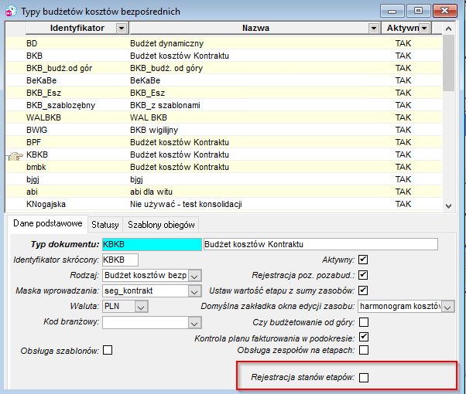Select the WALBKB row
Image resolution: width=466 pixels, height=394 pixels.
[x=224, y=117]
